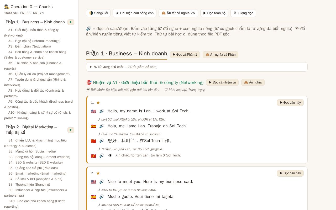Select sidebar heading "Phần 1 · Business – Kinh doanh"
Image resolution: width=336 pixels, height=210 pixels.
[x=35, y=22]
